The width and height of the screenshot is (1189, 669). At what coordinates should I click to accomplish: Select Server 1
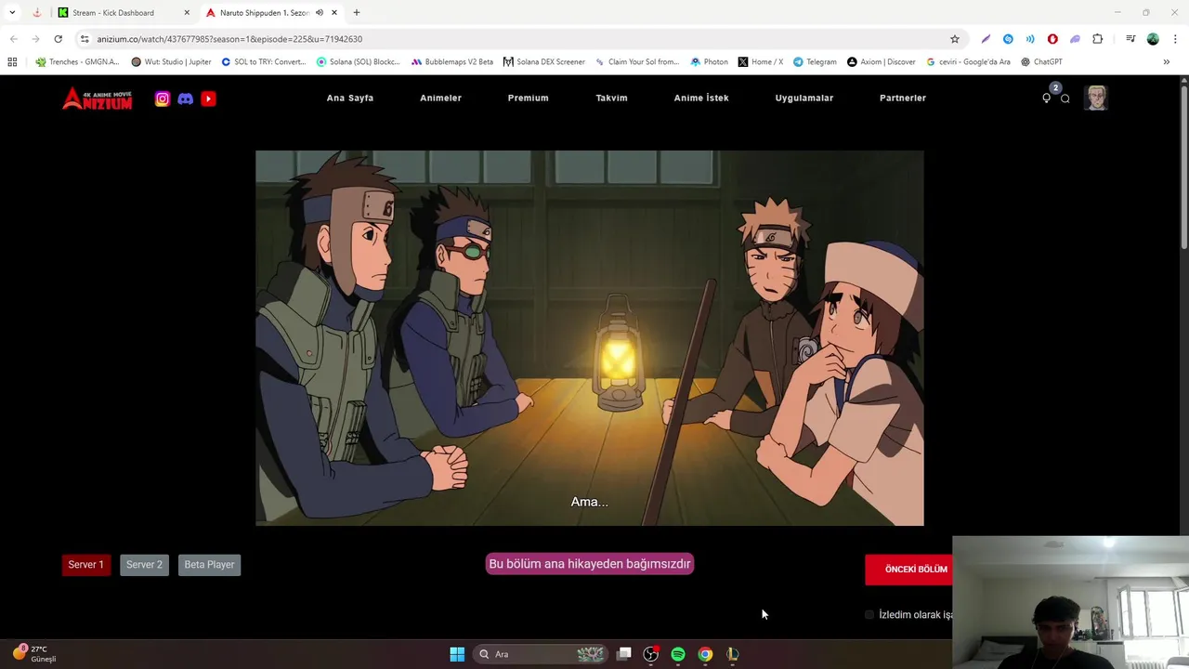pos(85,565)
